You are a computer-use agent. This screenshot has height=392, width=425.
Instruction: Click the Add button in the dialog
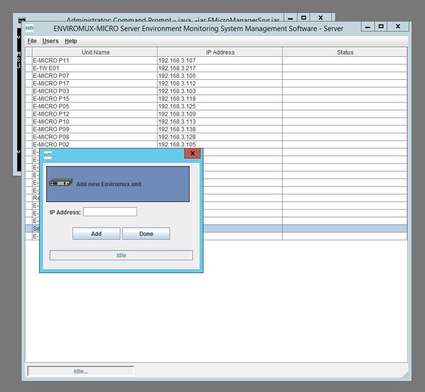click(96, 233)
